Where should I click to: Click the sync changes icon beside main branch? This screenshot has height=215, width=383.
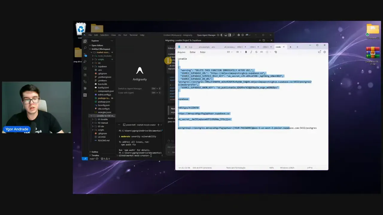[x=97, y=159]
